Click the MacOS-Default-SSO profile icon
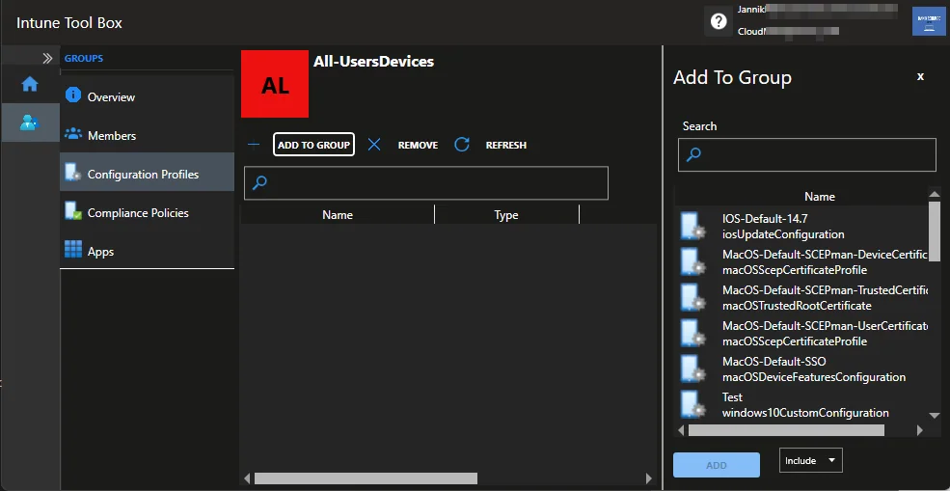Image resolution: width=950 pixels, height=491 pixels. pyautogui.click(x=693, y=369)
